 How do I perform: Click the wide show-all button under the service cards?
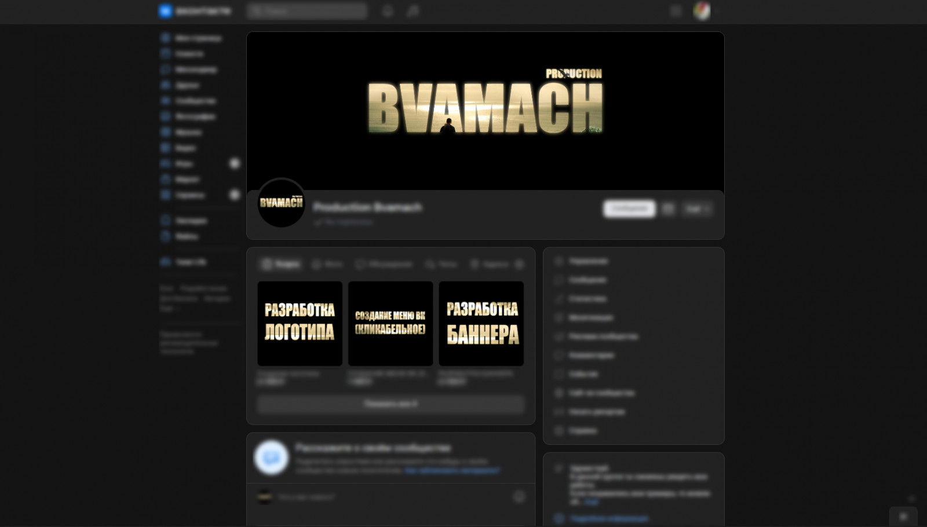pyautogui.click(x=390, y=404)
